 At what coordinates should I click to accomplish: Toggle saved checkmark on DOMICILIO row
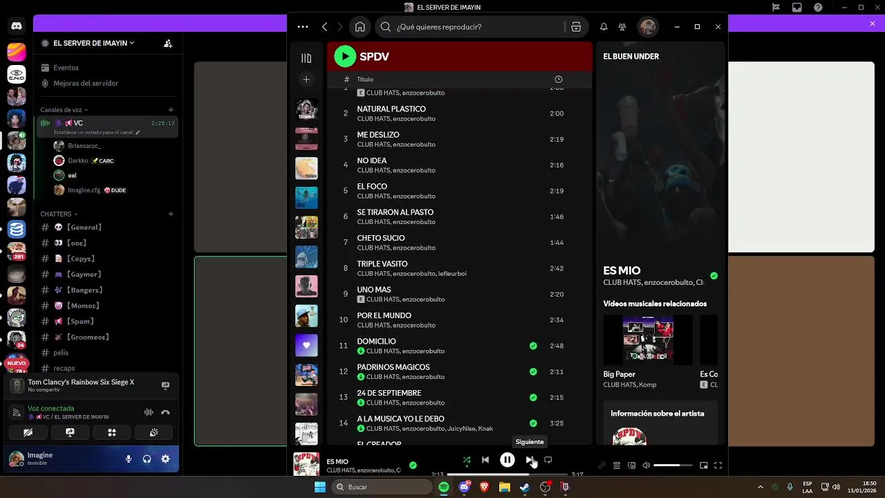pyautogui.click(x=533, y=346)
